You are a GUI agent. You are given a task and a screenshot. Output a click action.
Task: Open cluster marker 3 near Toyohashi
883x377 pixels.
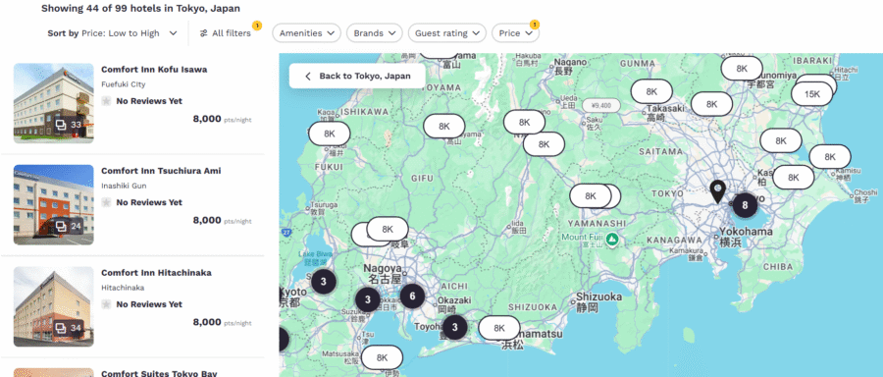(454, 327)
